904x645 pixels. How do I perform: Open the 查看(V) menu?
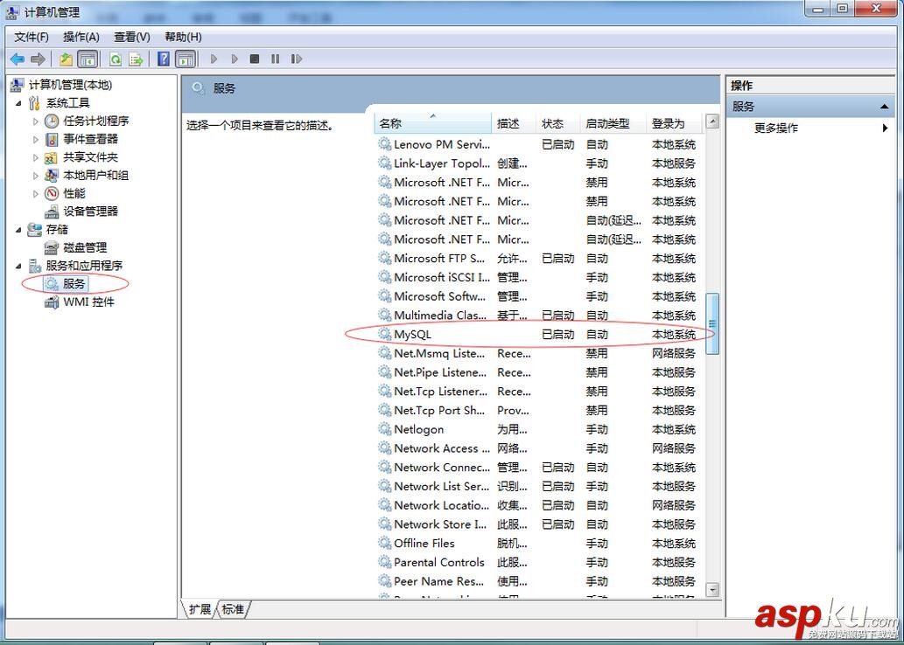click(x=132, y=37)
